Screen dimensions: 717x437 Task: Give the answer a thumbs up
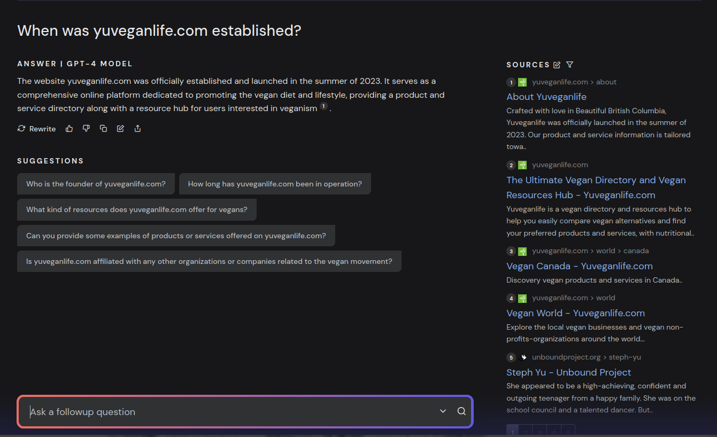pos(69,129)
